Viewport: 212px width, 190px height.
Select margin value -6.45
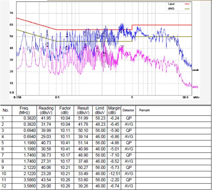[115, 124]
